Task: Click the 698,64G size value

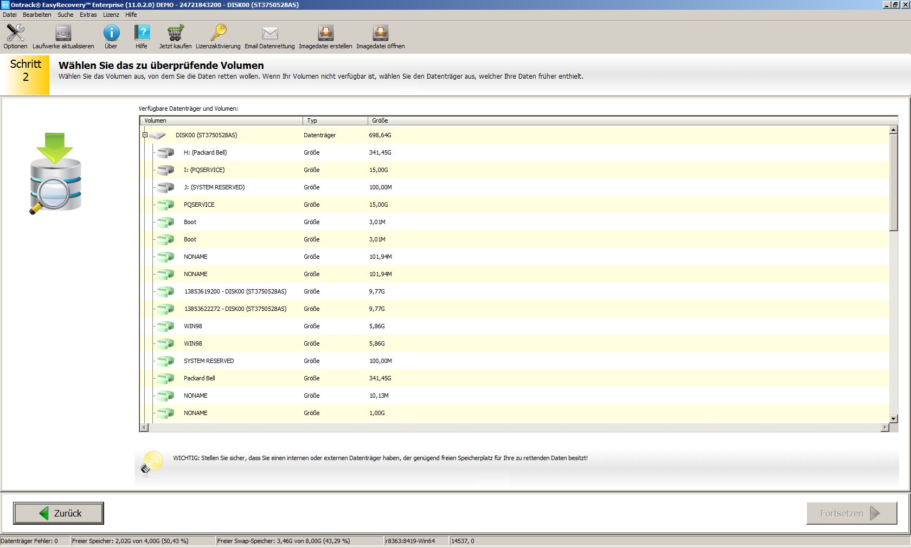Action: 380,135
